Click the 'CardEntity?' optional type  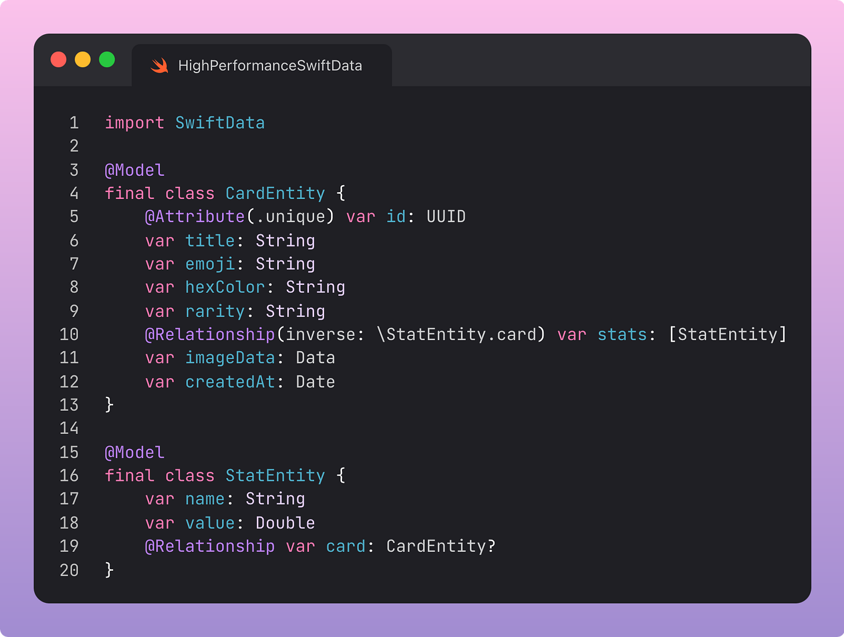click(x=441, y=546)
